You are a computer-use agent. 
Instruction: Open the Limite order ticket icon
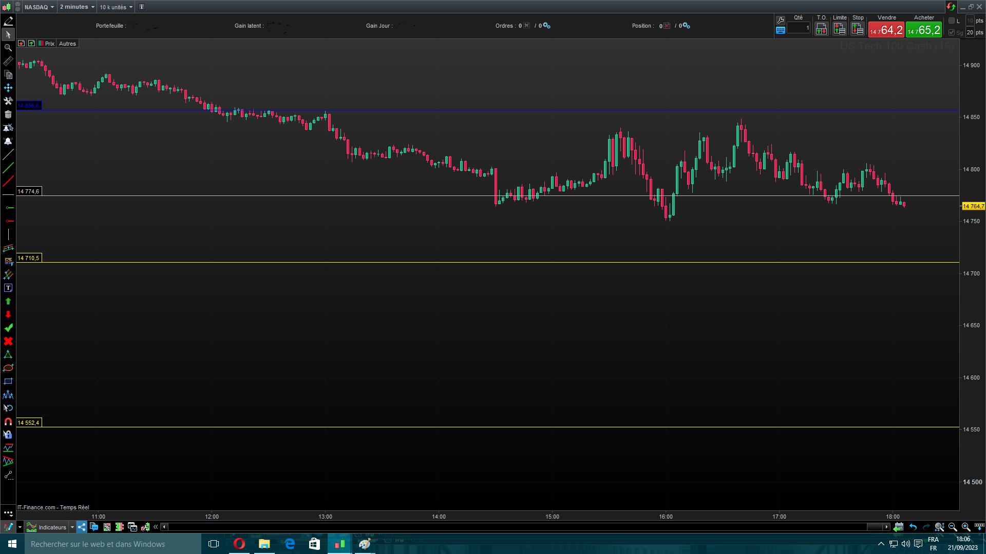click(840, 29)
